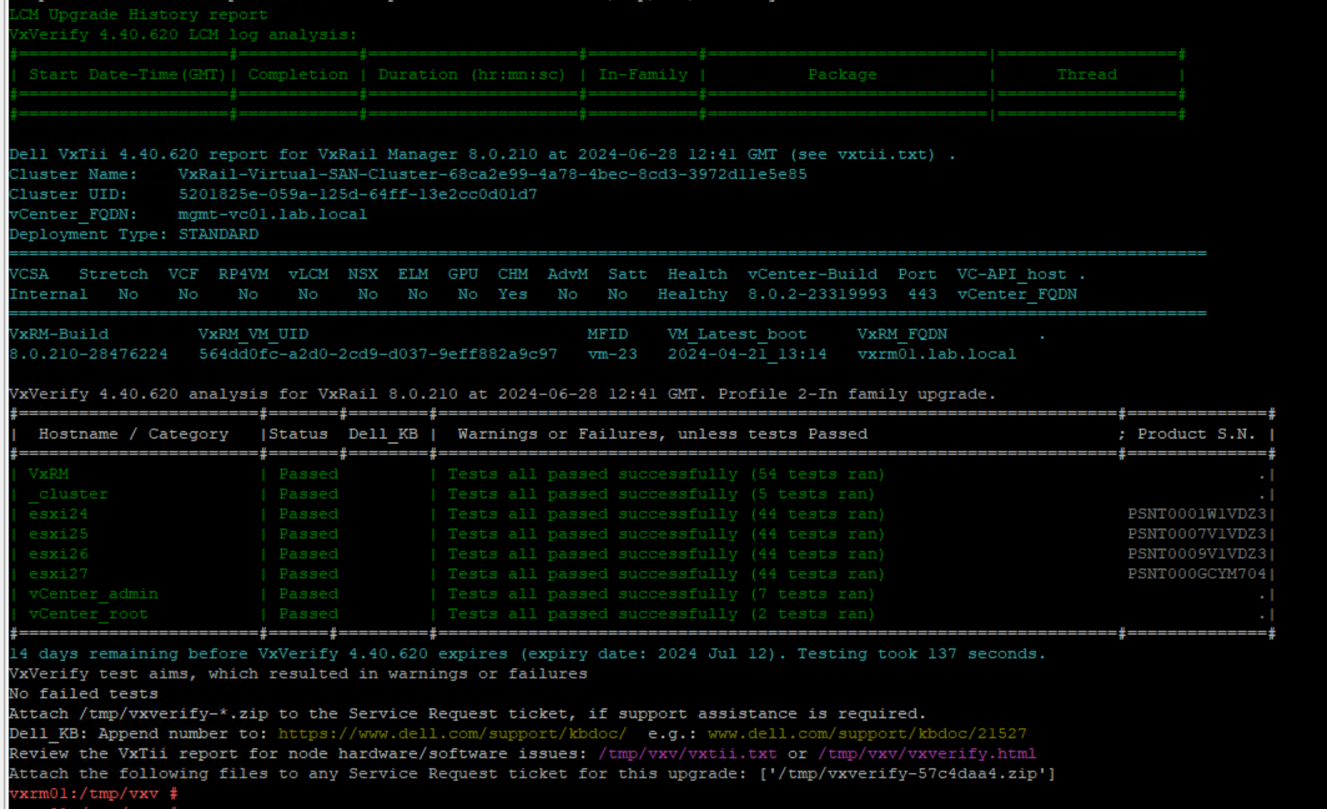Screen dimensions: 1327x809
Task: Select the zip path /tmp/vxverify-57c4daa4.zip
Action: (907, 773)
